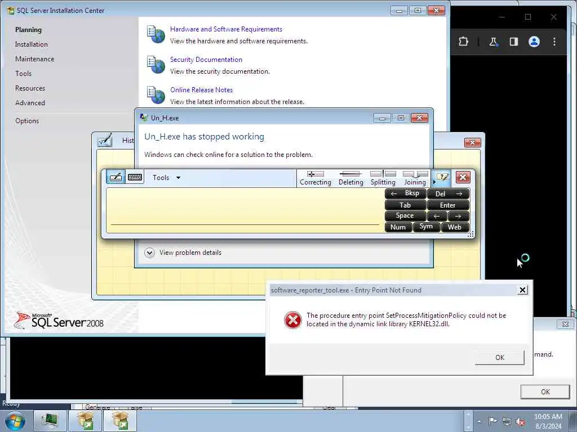Tap the right arrow key beside Space

458,216
